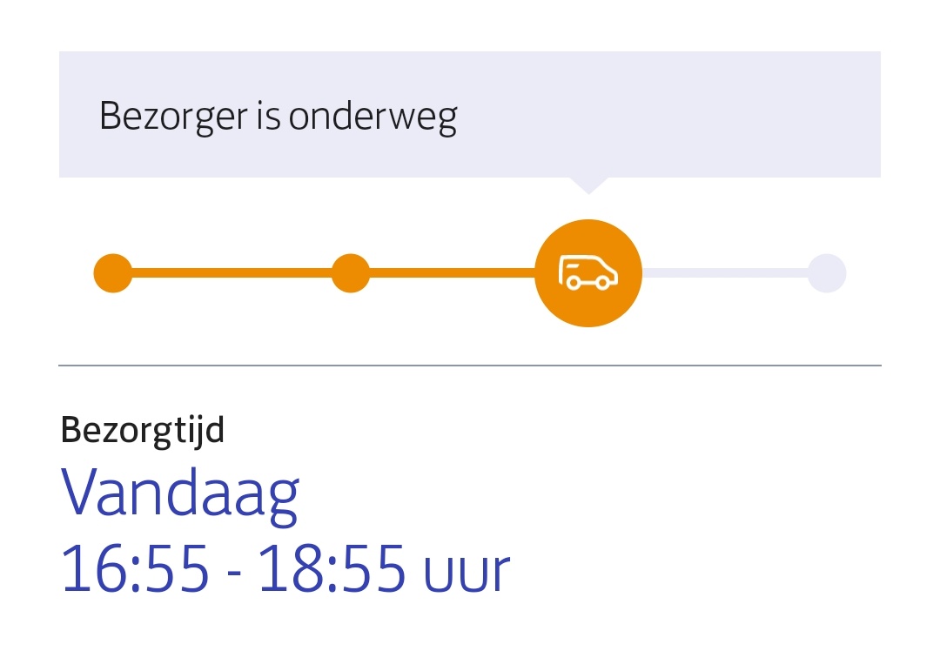The image size is (940, 671).
Task: Click the word 'onderweg' in banner
Action: point(373,117)
